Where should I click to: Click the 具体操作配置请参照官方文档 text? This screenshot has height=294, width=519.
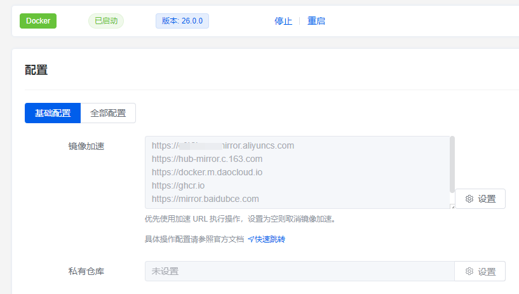click(194, 239)
